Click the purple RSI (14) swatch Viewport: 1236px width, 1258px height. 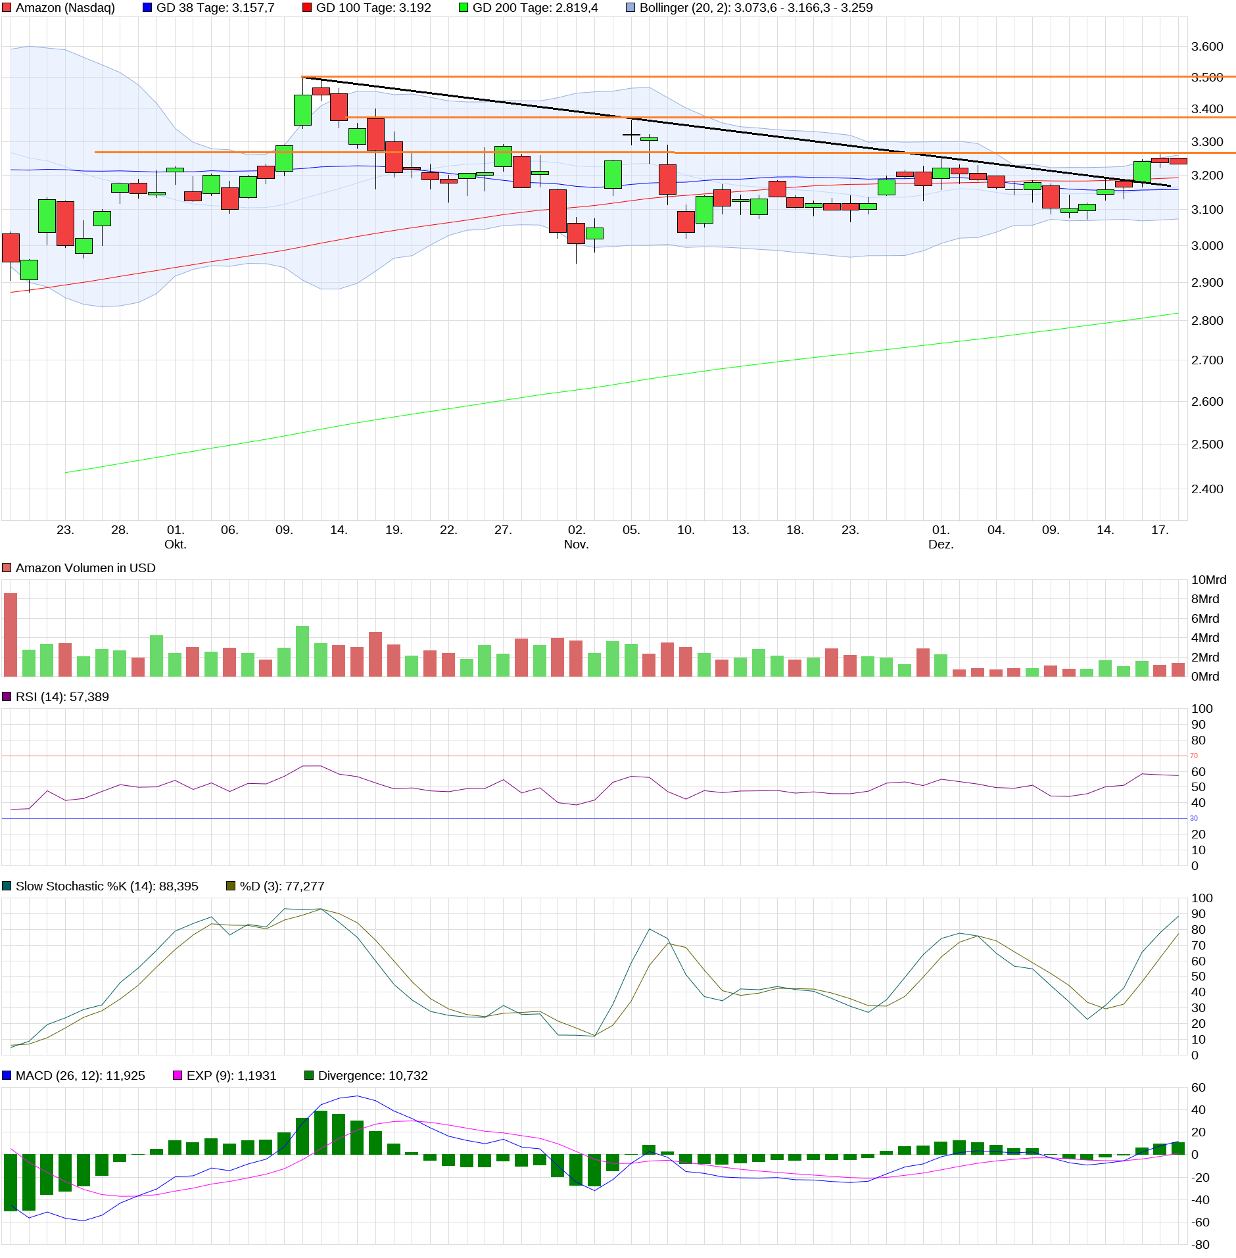(x=7, y=696)
